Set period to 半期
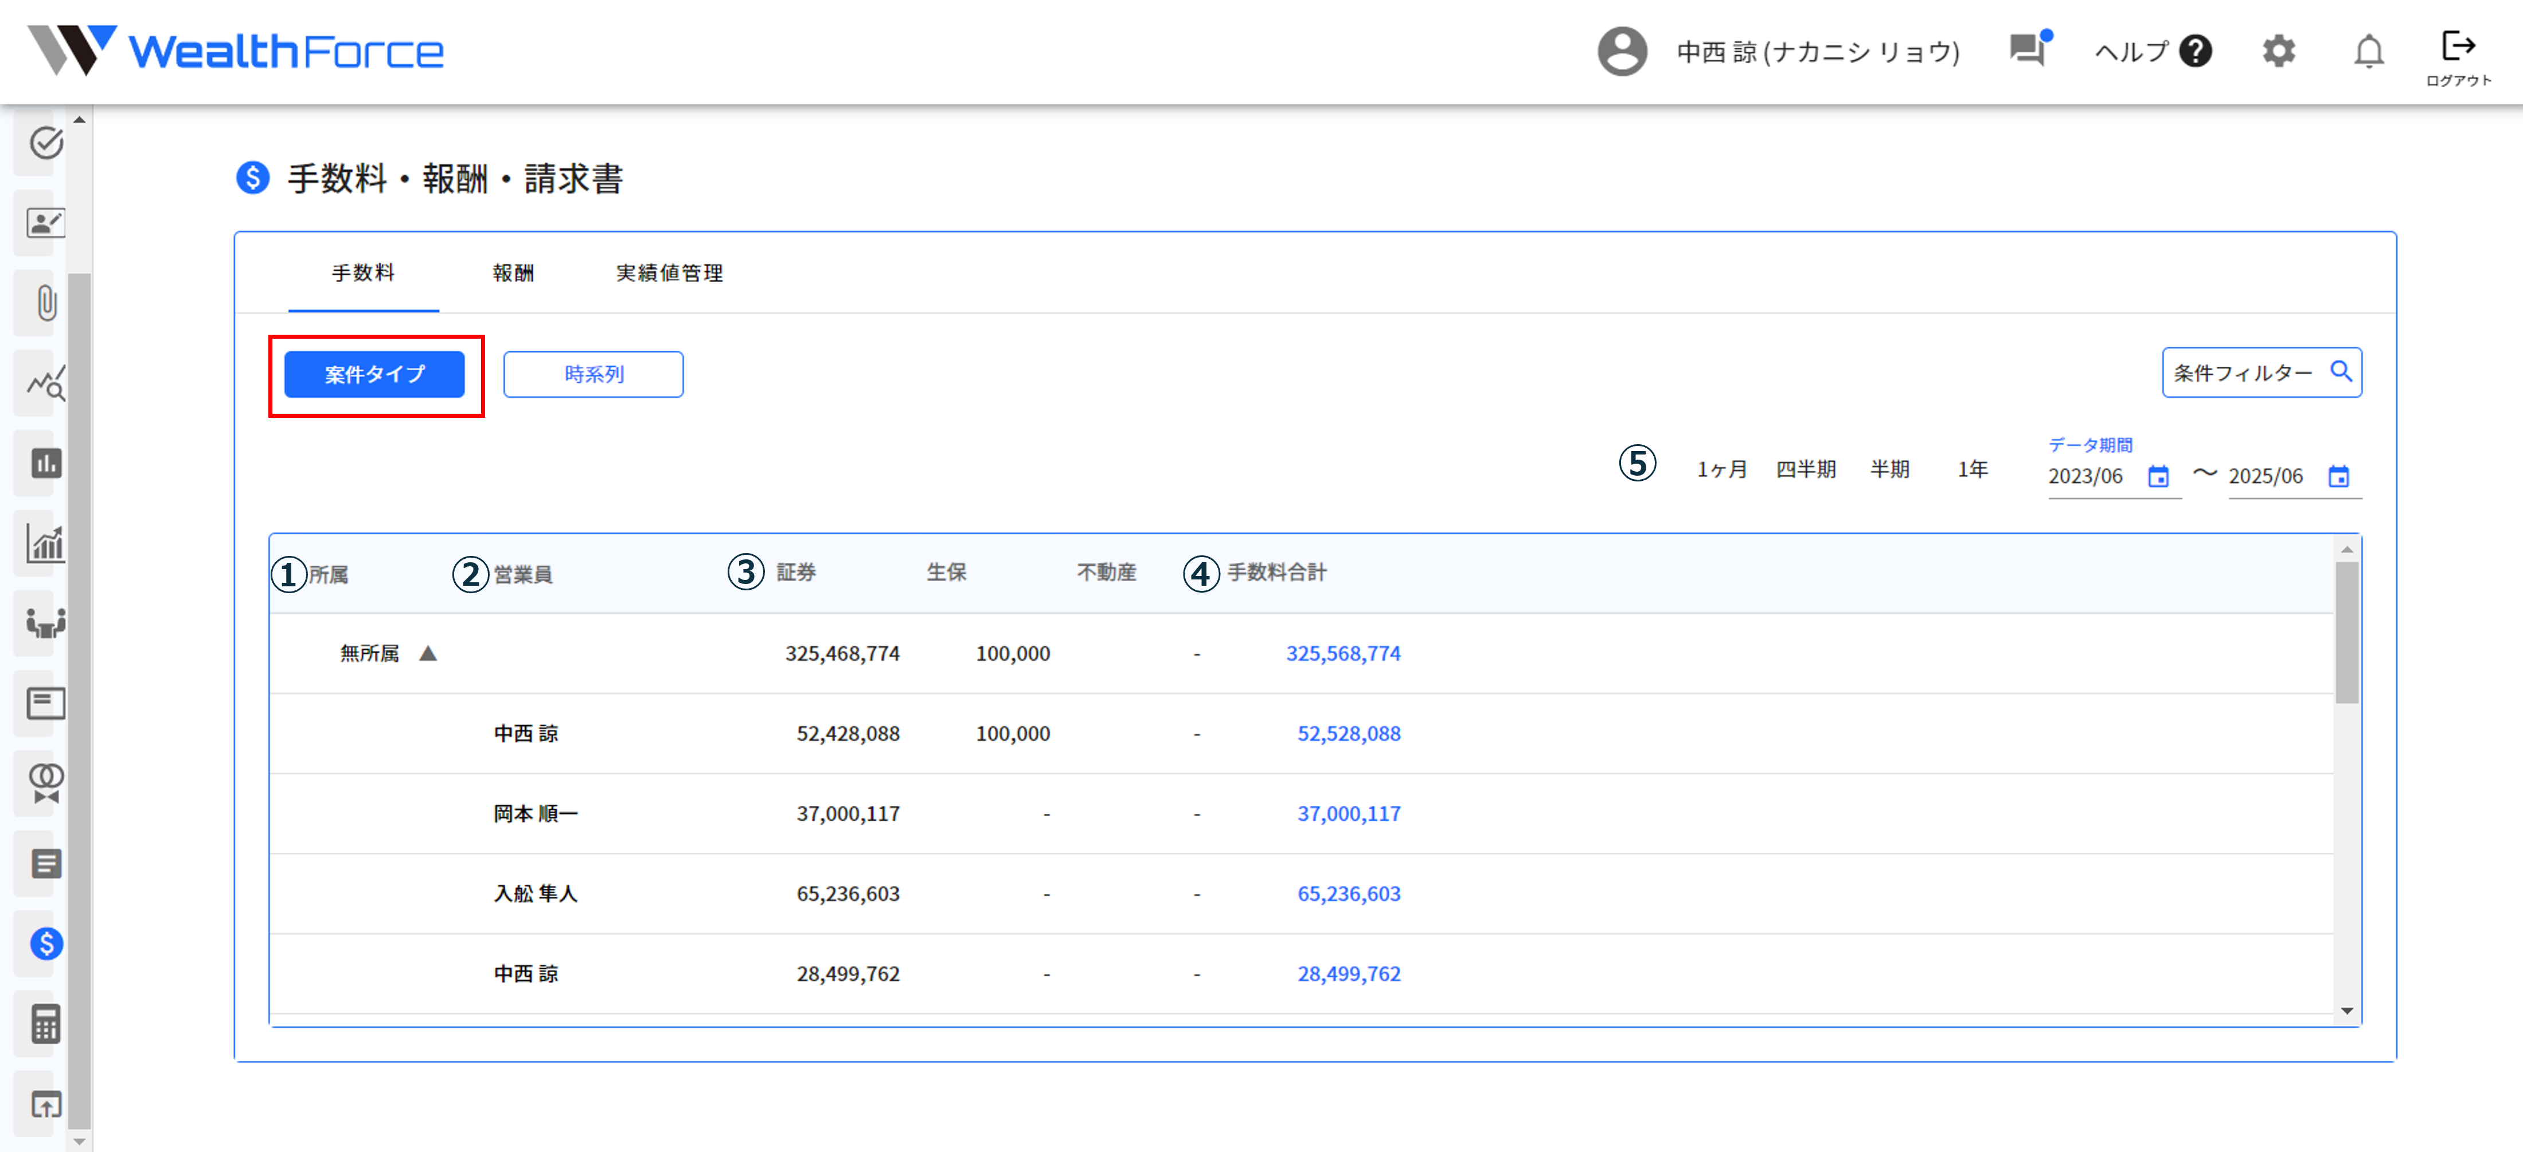Screen dimensions: 2523x1152 pos(1889,470)
